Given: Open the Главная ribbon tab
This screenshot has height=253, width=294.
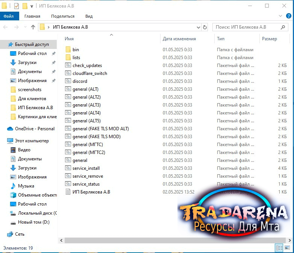Looking at the screenshot, I should [x=32, y=16].
